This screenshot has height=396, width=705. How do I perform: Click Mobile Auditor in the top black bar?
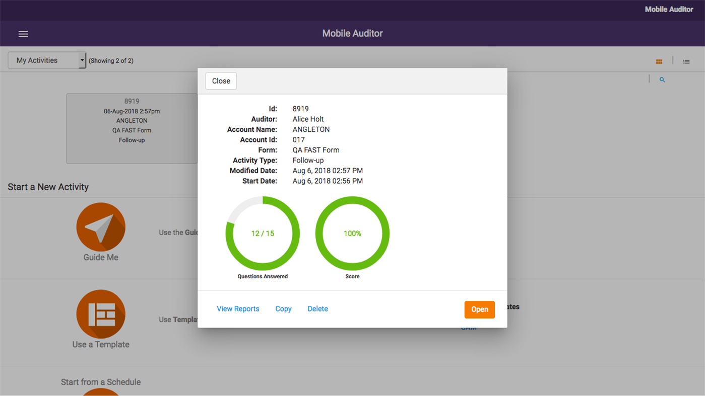[x=669, y=9]
